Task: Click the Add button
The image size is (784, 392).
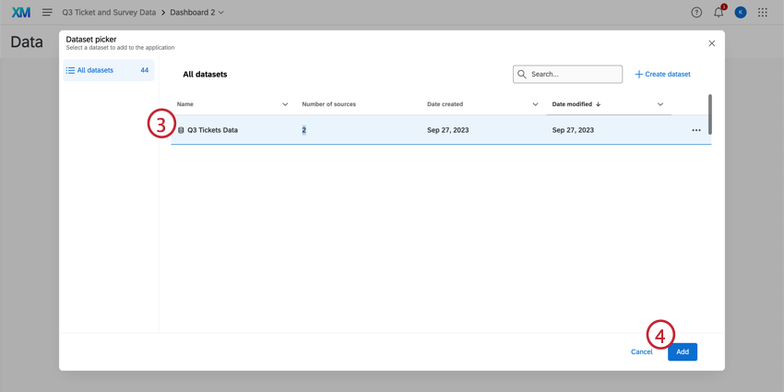Action: tap(683, 352)
